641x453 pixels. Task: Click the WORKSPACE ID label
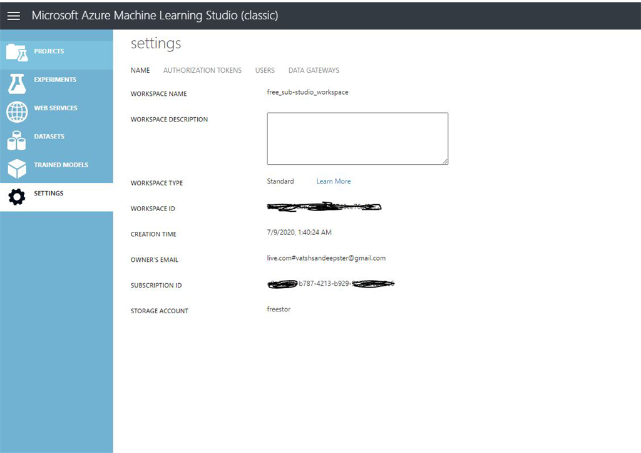click(x=153, y=209)
